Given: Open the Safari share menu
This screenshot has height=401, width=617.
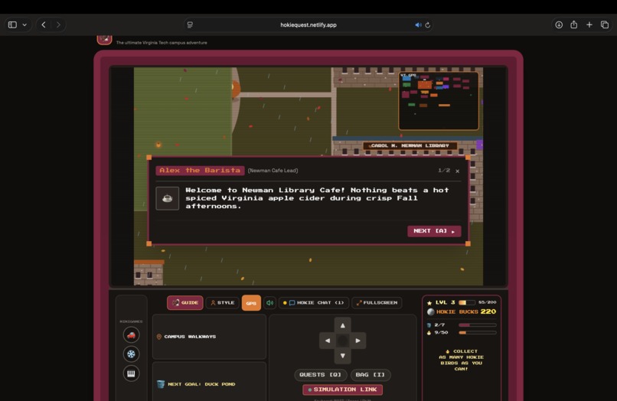Looking at the screenshot, I should 574,24.
